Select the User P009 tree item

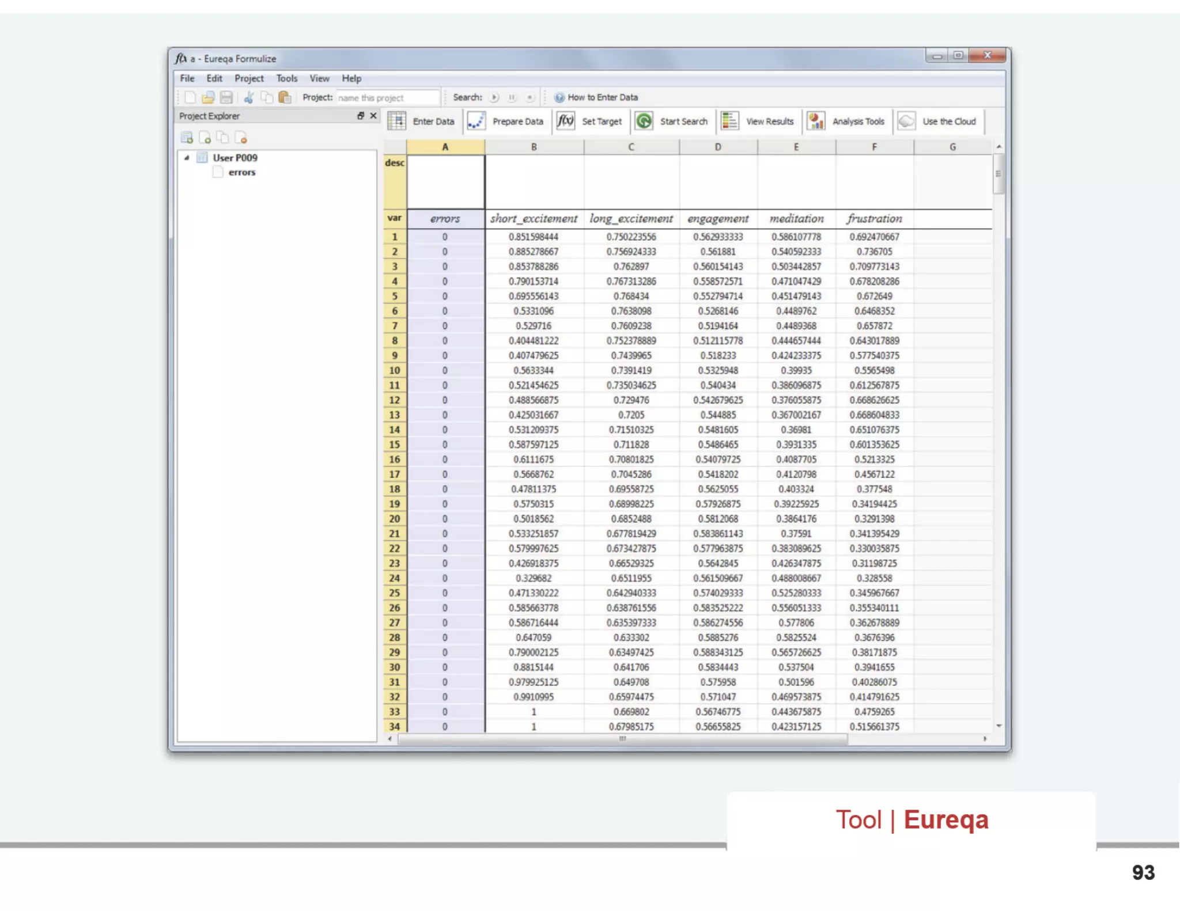[235, 158]
